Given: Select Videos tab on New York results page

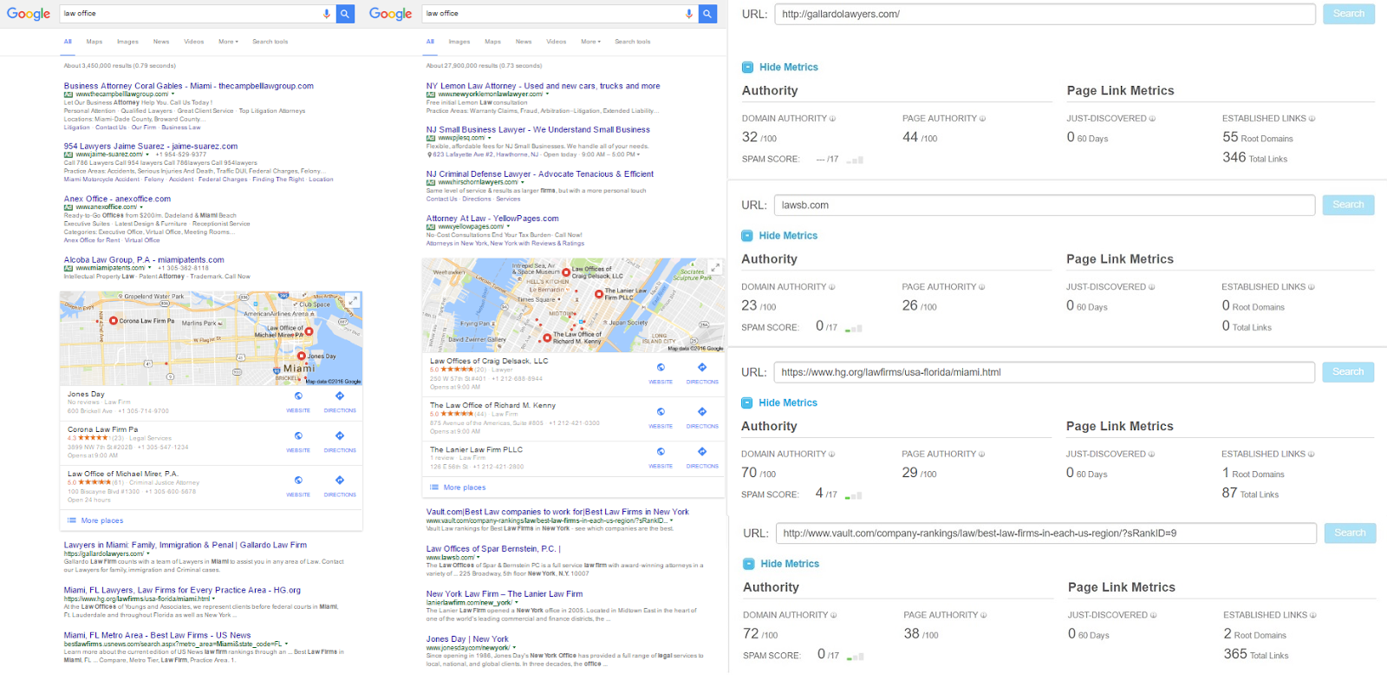Looking at the screenshot, I should coord(557,42).
